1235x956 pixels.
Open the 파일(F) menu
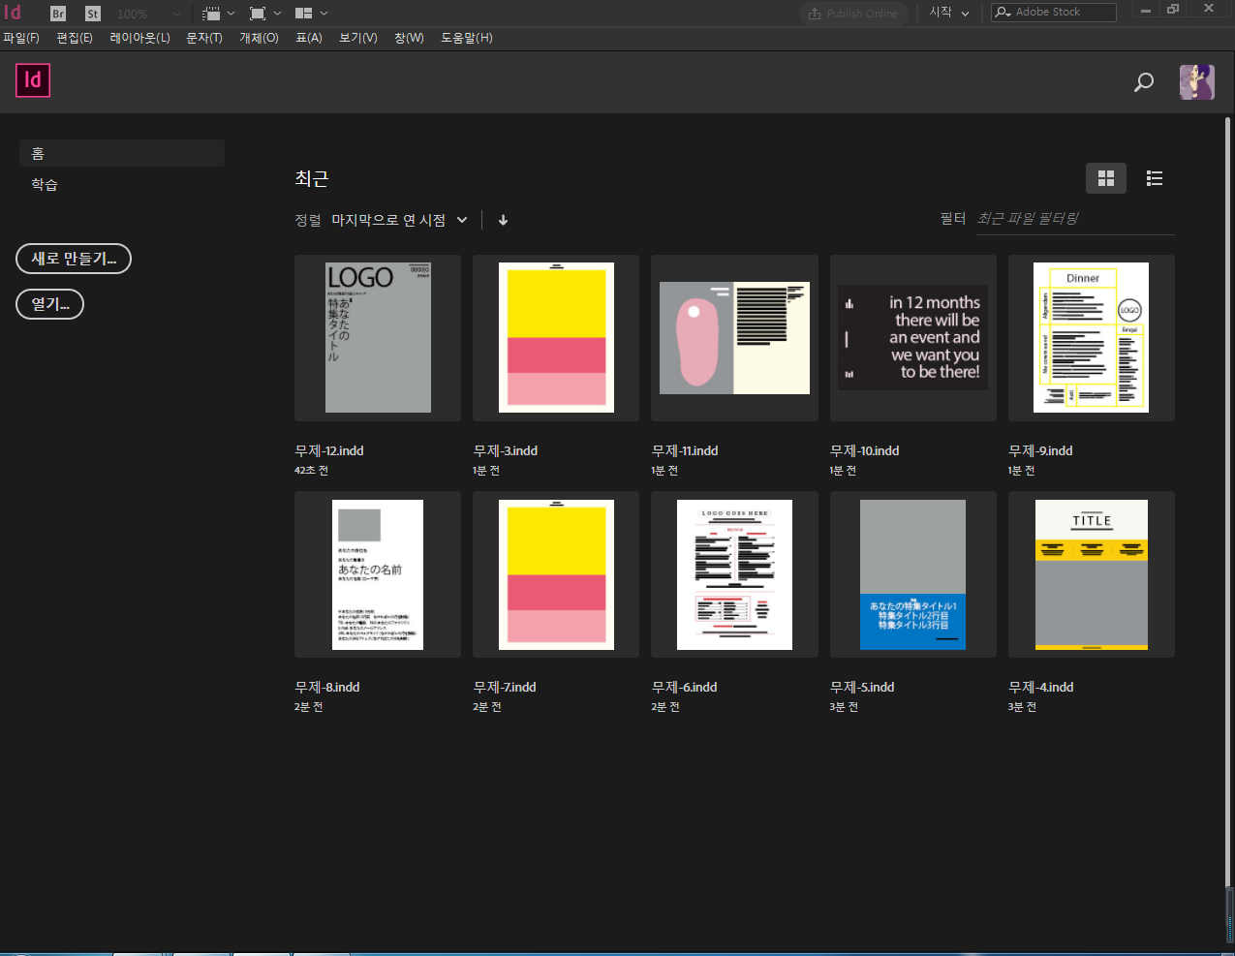point(21,38)
